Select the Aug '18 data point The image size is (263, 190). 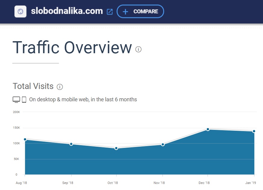point(25,139)
